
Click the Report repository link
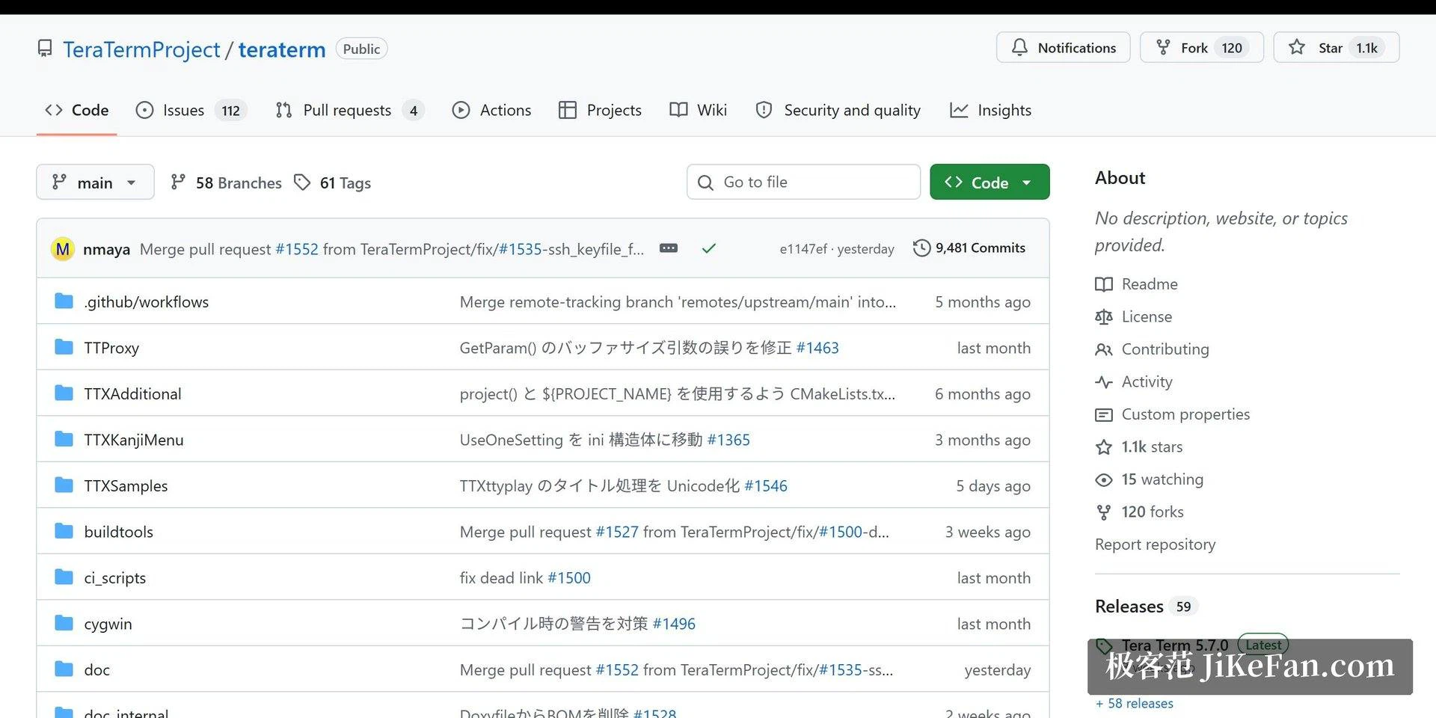coord(1155,544)
